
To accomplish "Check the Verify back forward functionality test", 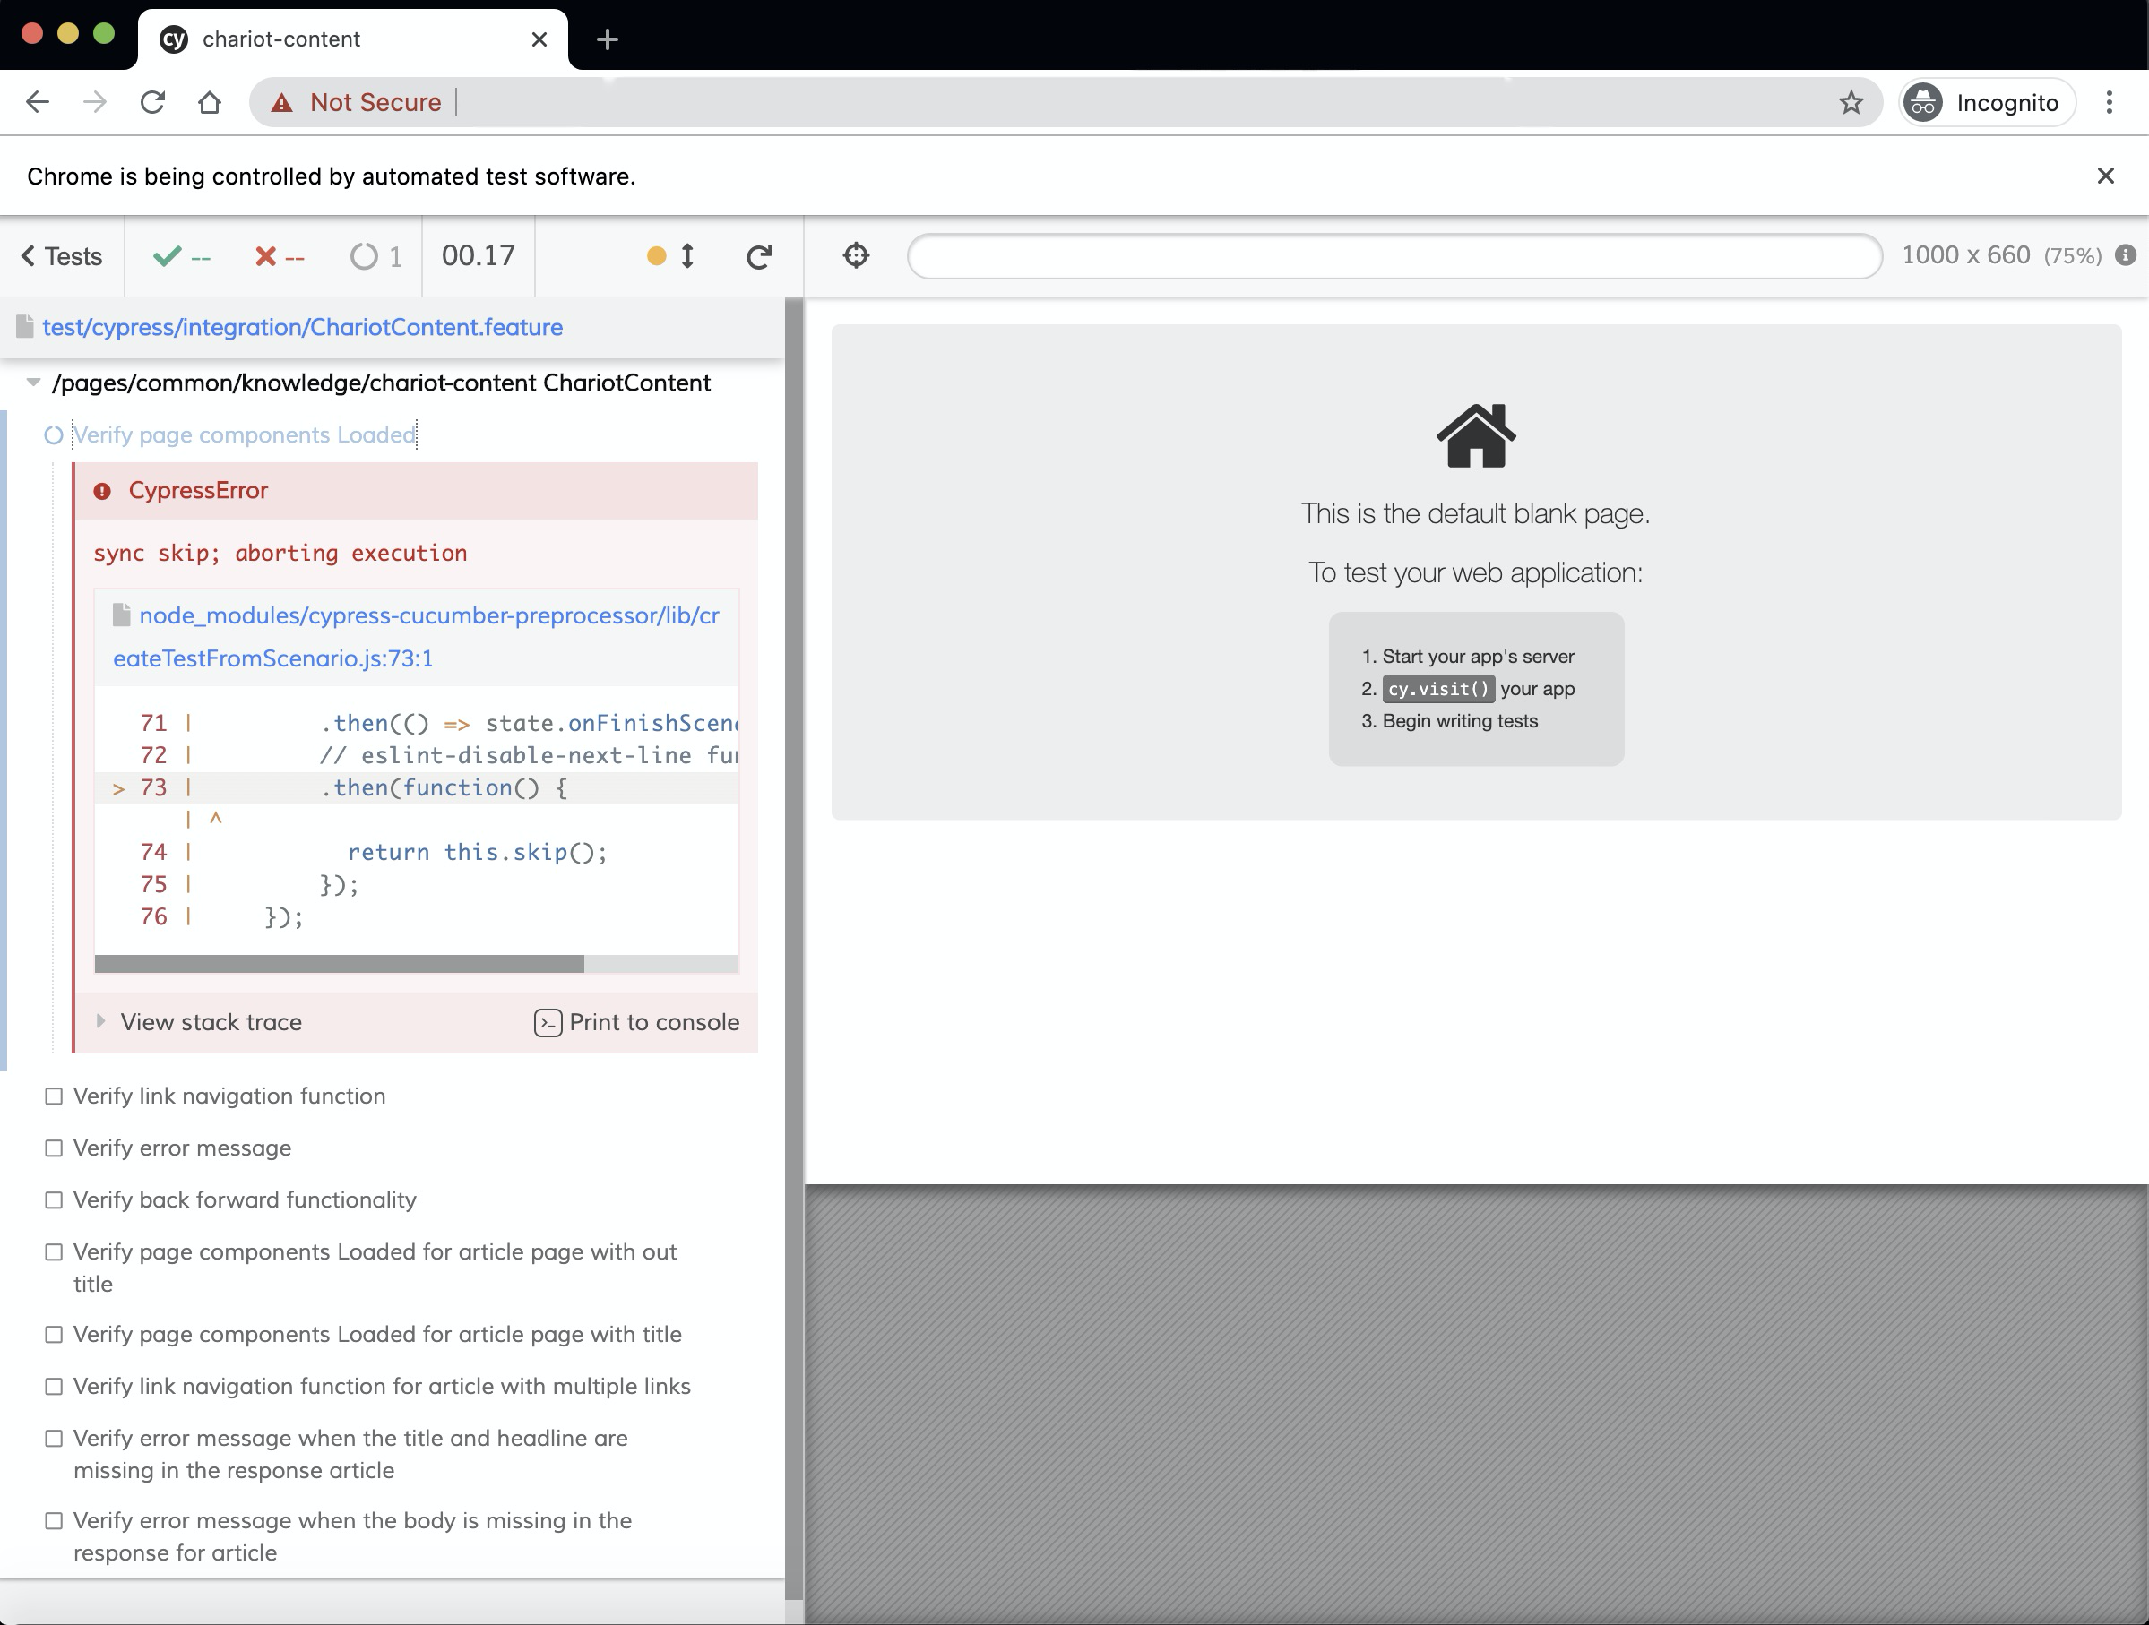I will point(55,1199).
